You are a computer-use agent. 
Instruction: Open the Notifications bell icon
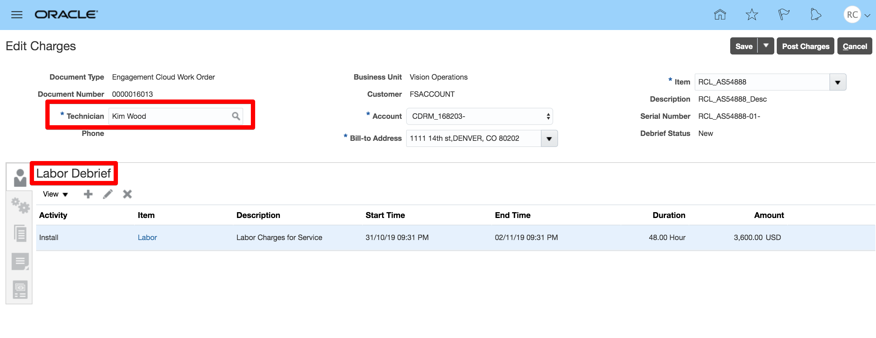pos(815,15)
